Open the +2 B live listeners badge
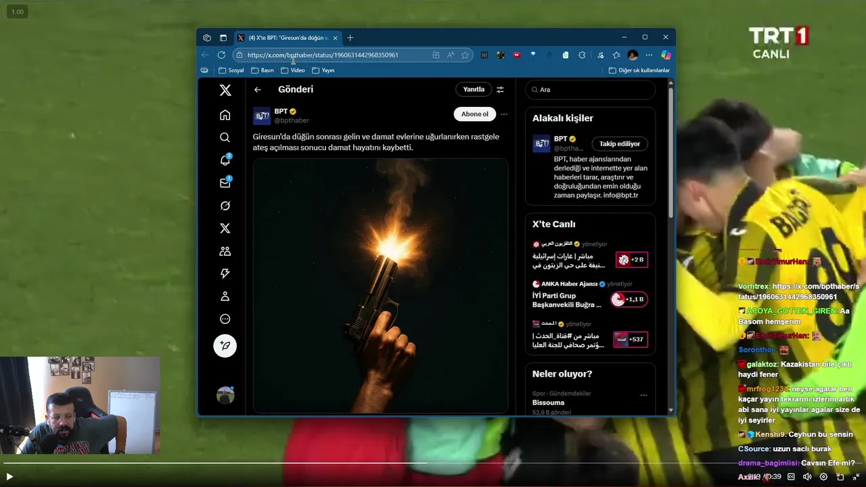866x487 pixels. tap(632, 260)
